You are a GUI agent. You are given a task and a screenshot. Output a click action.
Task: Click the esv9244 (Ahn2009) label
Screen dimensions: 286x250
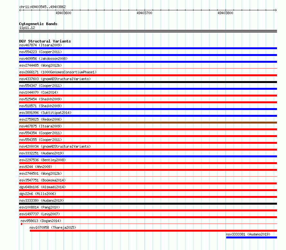point(36,167)
